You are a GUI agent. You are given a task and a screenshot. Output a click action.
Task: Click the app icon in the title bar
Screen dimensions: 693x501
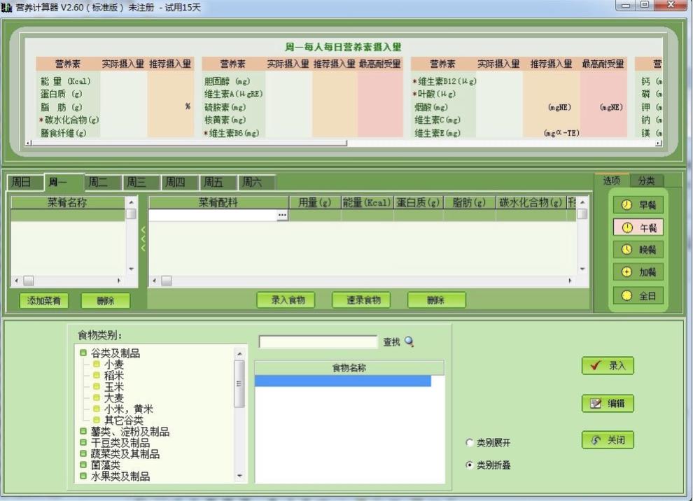[x=6, y=8]
